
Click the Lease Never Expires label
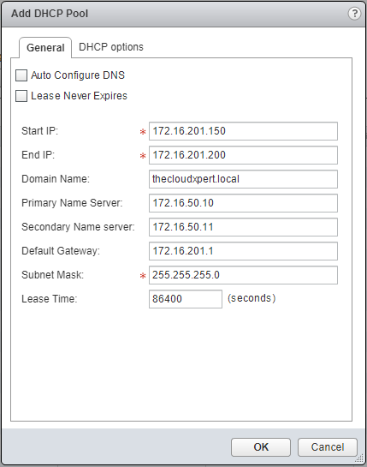[79, 96]
